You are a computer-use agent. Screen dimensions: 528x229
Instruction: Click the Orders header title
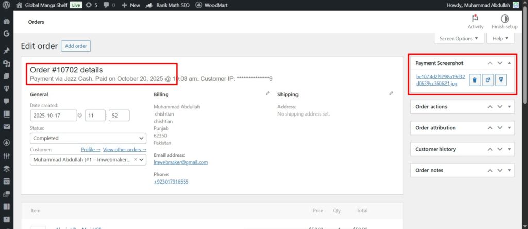pos(36,22)
